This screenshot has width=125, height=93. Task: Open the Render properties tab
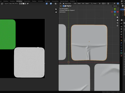(x=121, y=27)
